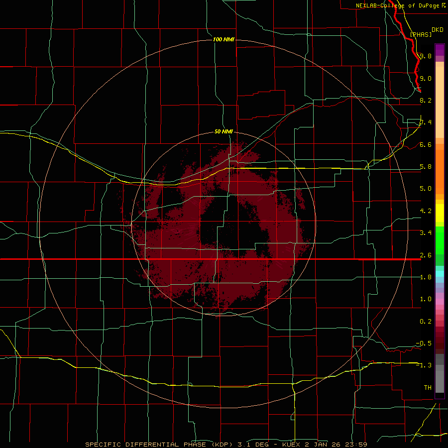Click the 3.4 scale value
Screen dimensions: 448x448
point(426,232)
